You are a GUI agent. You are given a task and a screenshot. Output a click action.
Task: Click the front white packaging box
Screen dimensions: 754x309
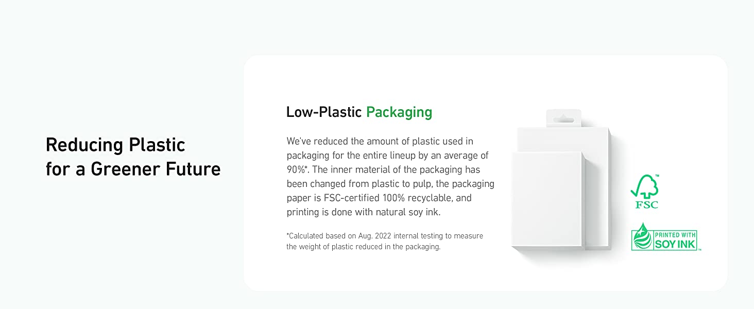(546, 201)
